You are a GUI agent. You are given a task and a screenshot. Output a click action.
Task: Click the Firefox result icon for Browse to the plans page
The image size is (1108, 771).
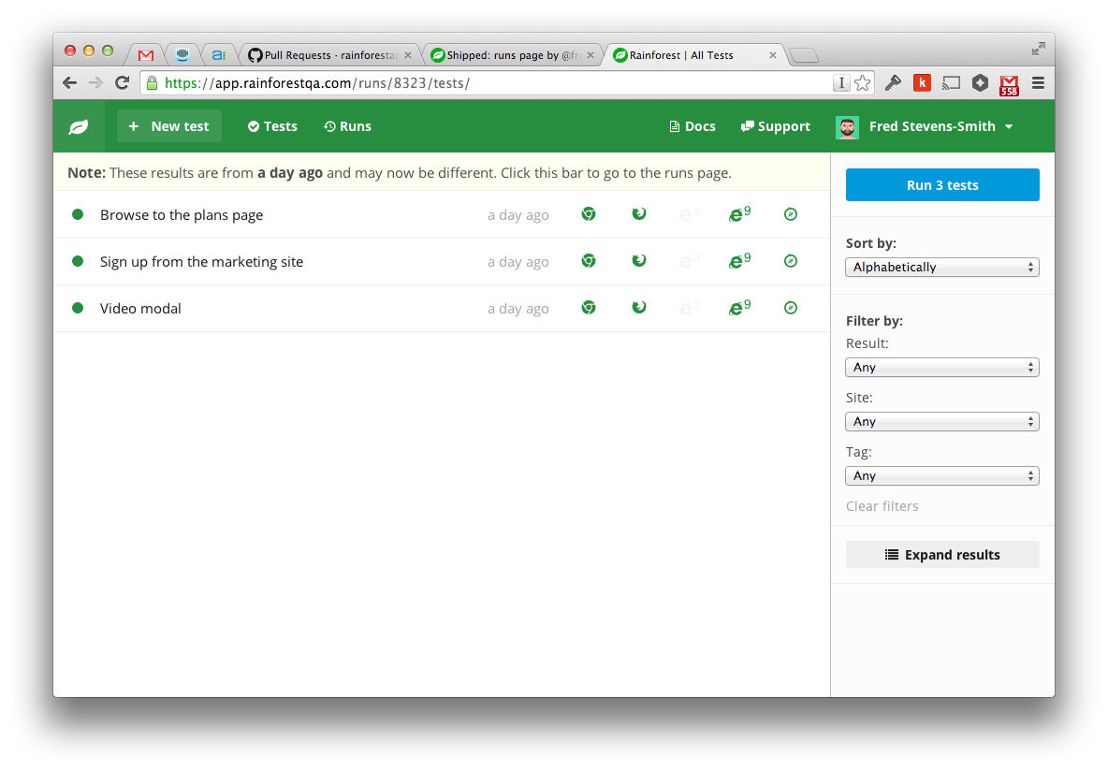[639, 214]
